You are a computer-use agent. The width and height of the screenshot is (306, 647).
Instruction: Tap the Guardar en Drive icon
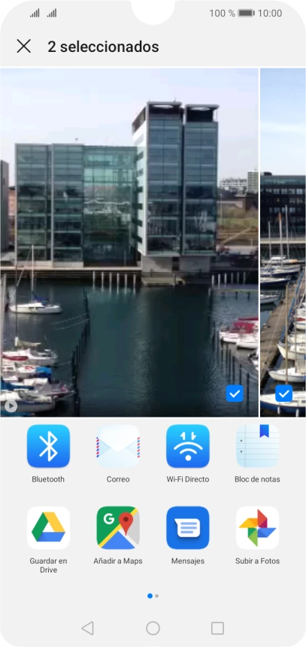point(48,527)
